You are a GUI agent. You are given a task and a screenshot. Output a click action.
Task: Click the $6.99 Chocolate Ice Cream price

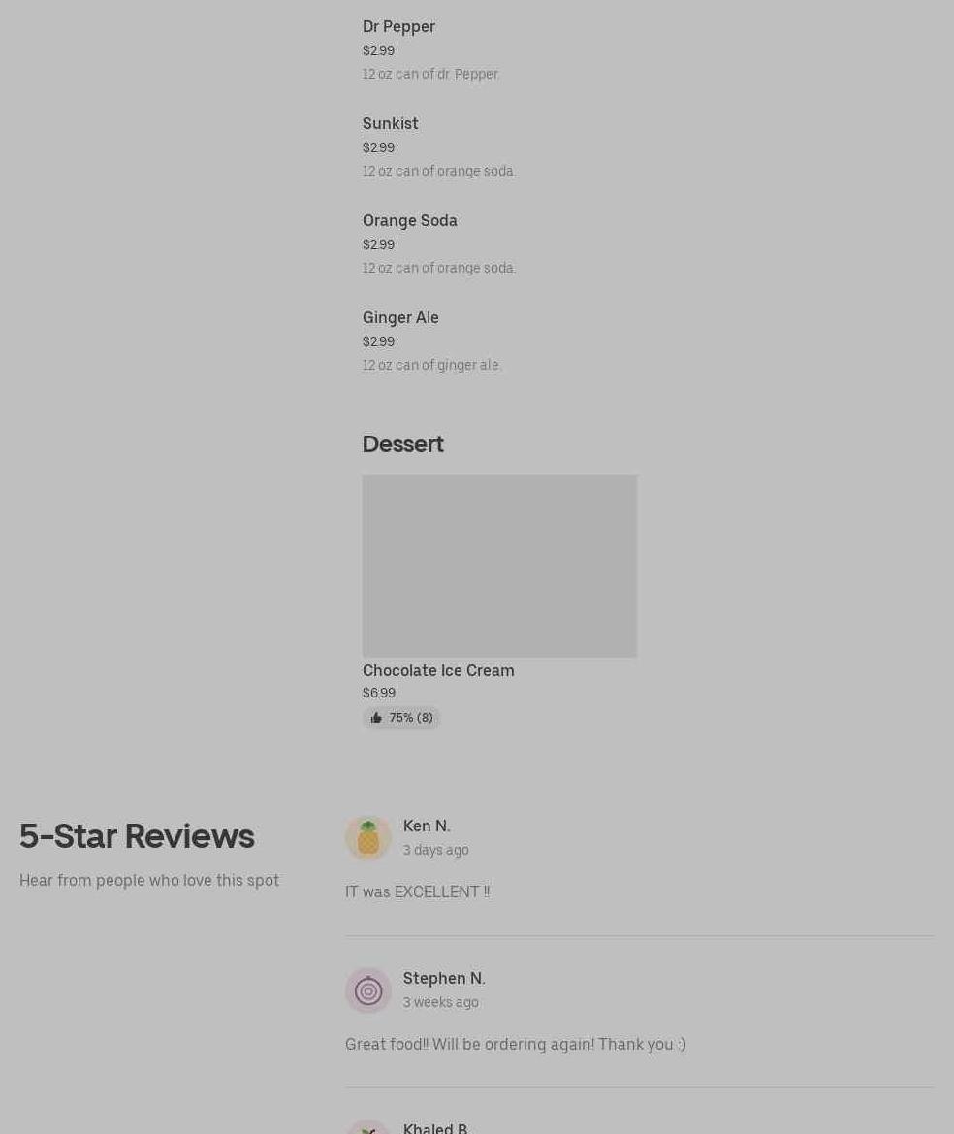click(x=379, y=693)
